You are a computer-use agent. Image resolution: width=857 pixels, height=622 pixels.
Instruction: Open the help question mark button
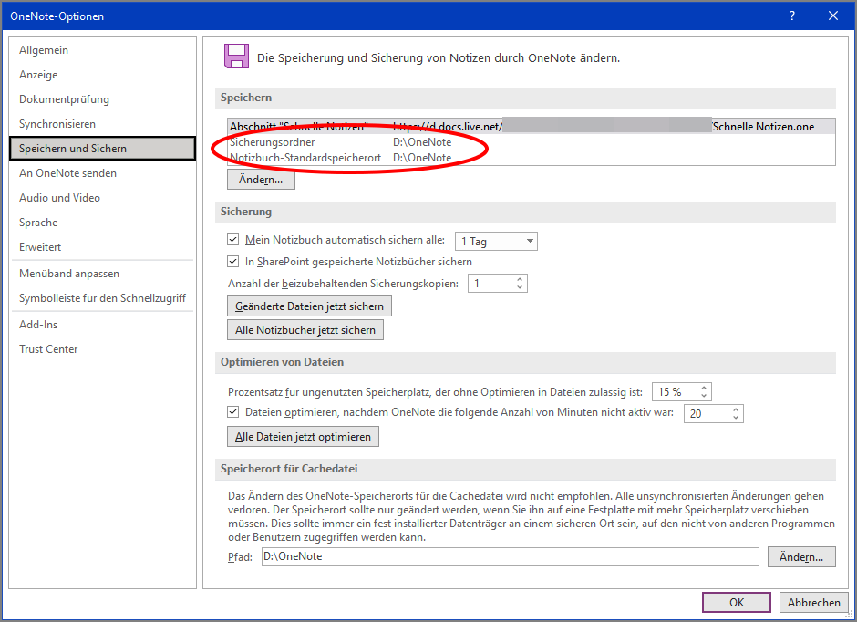(x=792, y=16)
